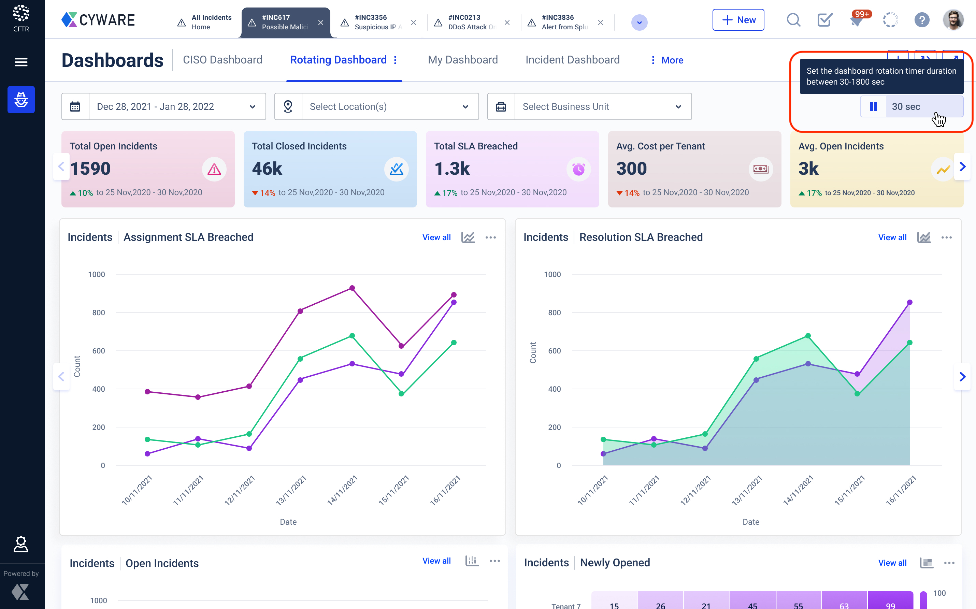View all Open Incidents
Screen dimensions: 976x609
click(436, 561)
